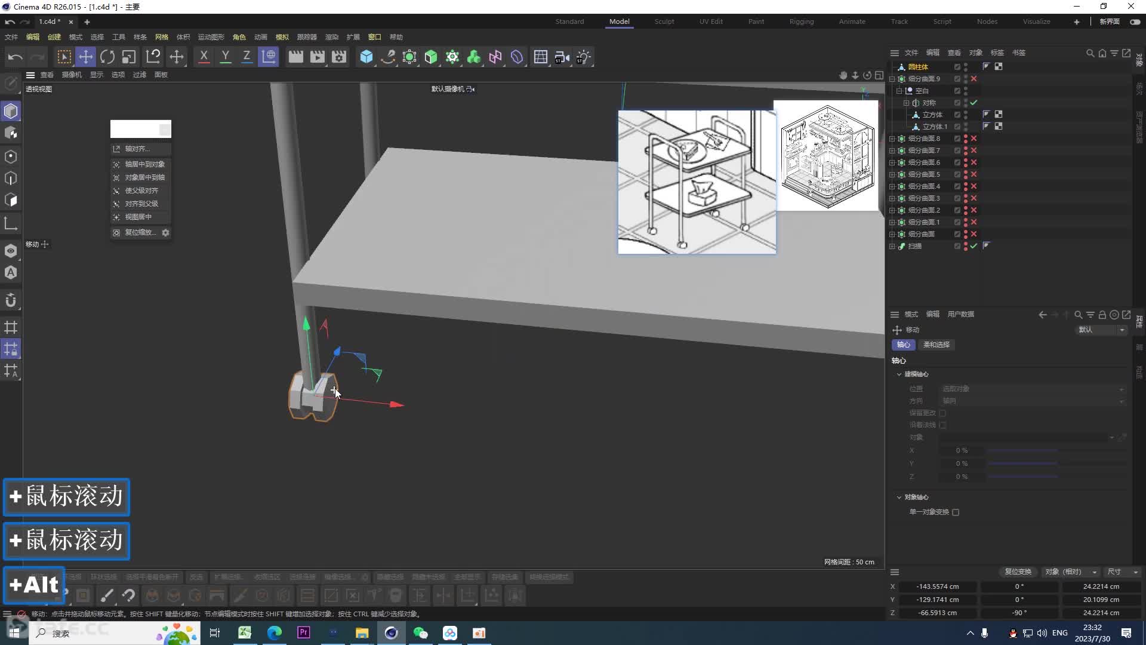Click 对象居中到轴 in the axis popup

click(x=140, y=177)
